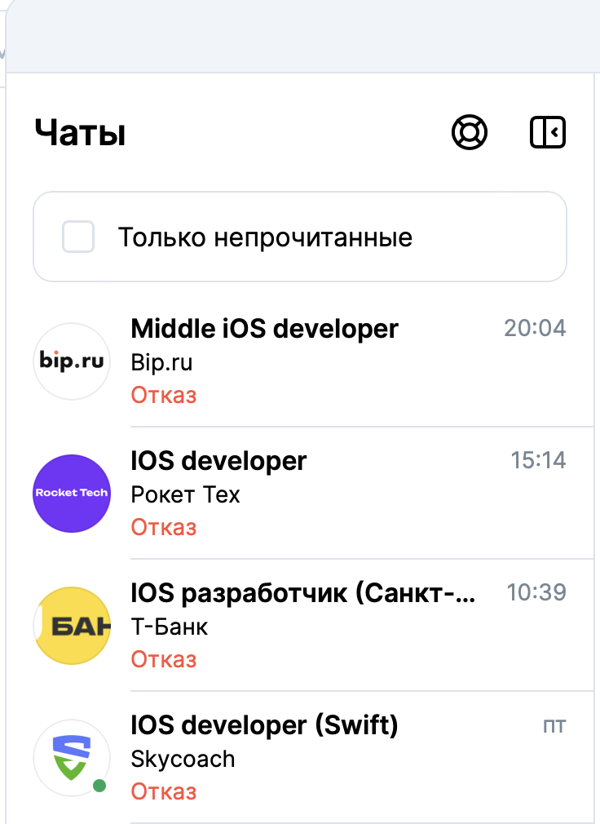Click the 20:04 timestamp
Screen dimensions: 600x824
535,329
